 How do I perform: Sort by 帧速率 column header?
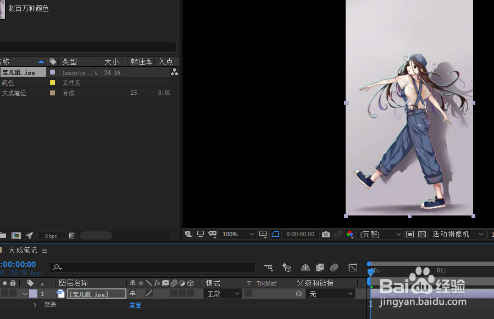coord(142,61)
